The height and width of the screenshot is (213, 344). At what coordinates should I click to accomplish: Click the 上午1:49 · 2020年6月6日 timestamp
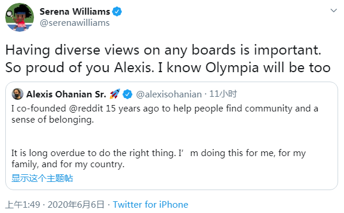pyautogui.click(x=55, y=204)
